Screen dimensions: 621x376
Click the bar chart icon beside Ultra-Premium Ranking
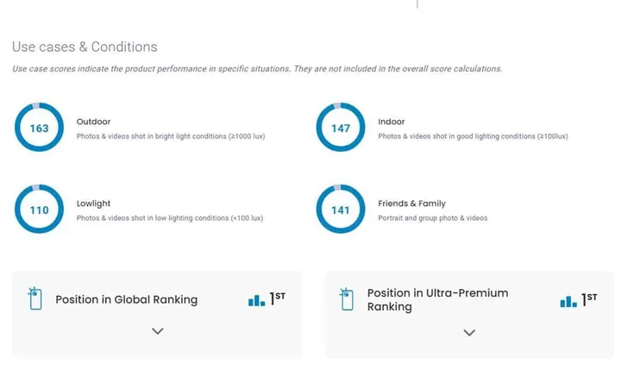coord(568,300)
